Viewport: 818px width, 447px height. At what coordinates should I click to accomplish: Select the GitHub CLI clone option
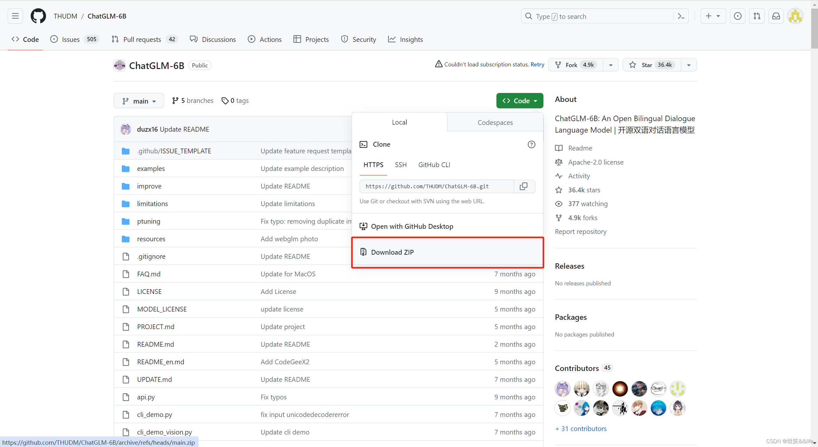click(434, 165)
